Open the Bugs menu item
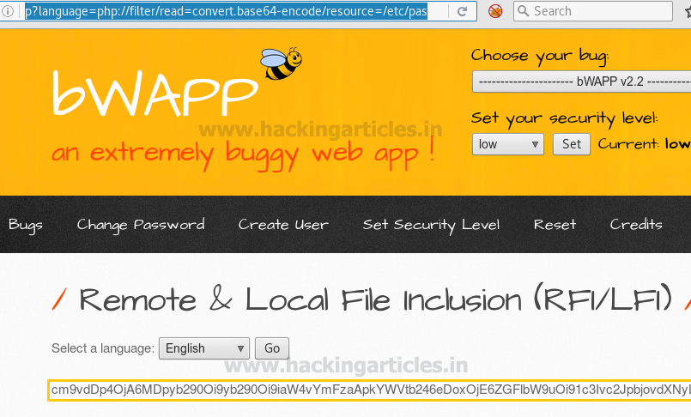Viewport: 691px width, 417px height. click(26, 225)
